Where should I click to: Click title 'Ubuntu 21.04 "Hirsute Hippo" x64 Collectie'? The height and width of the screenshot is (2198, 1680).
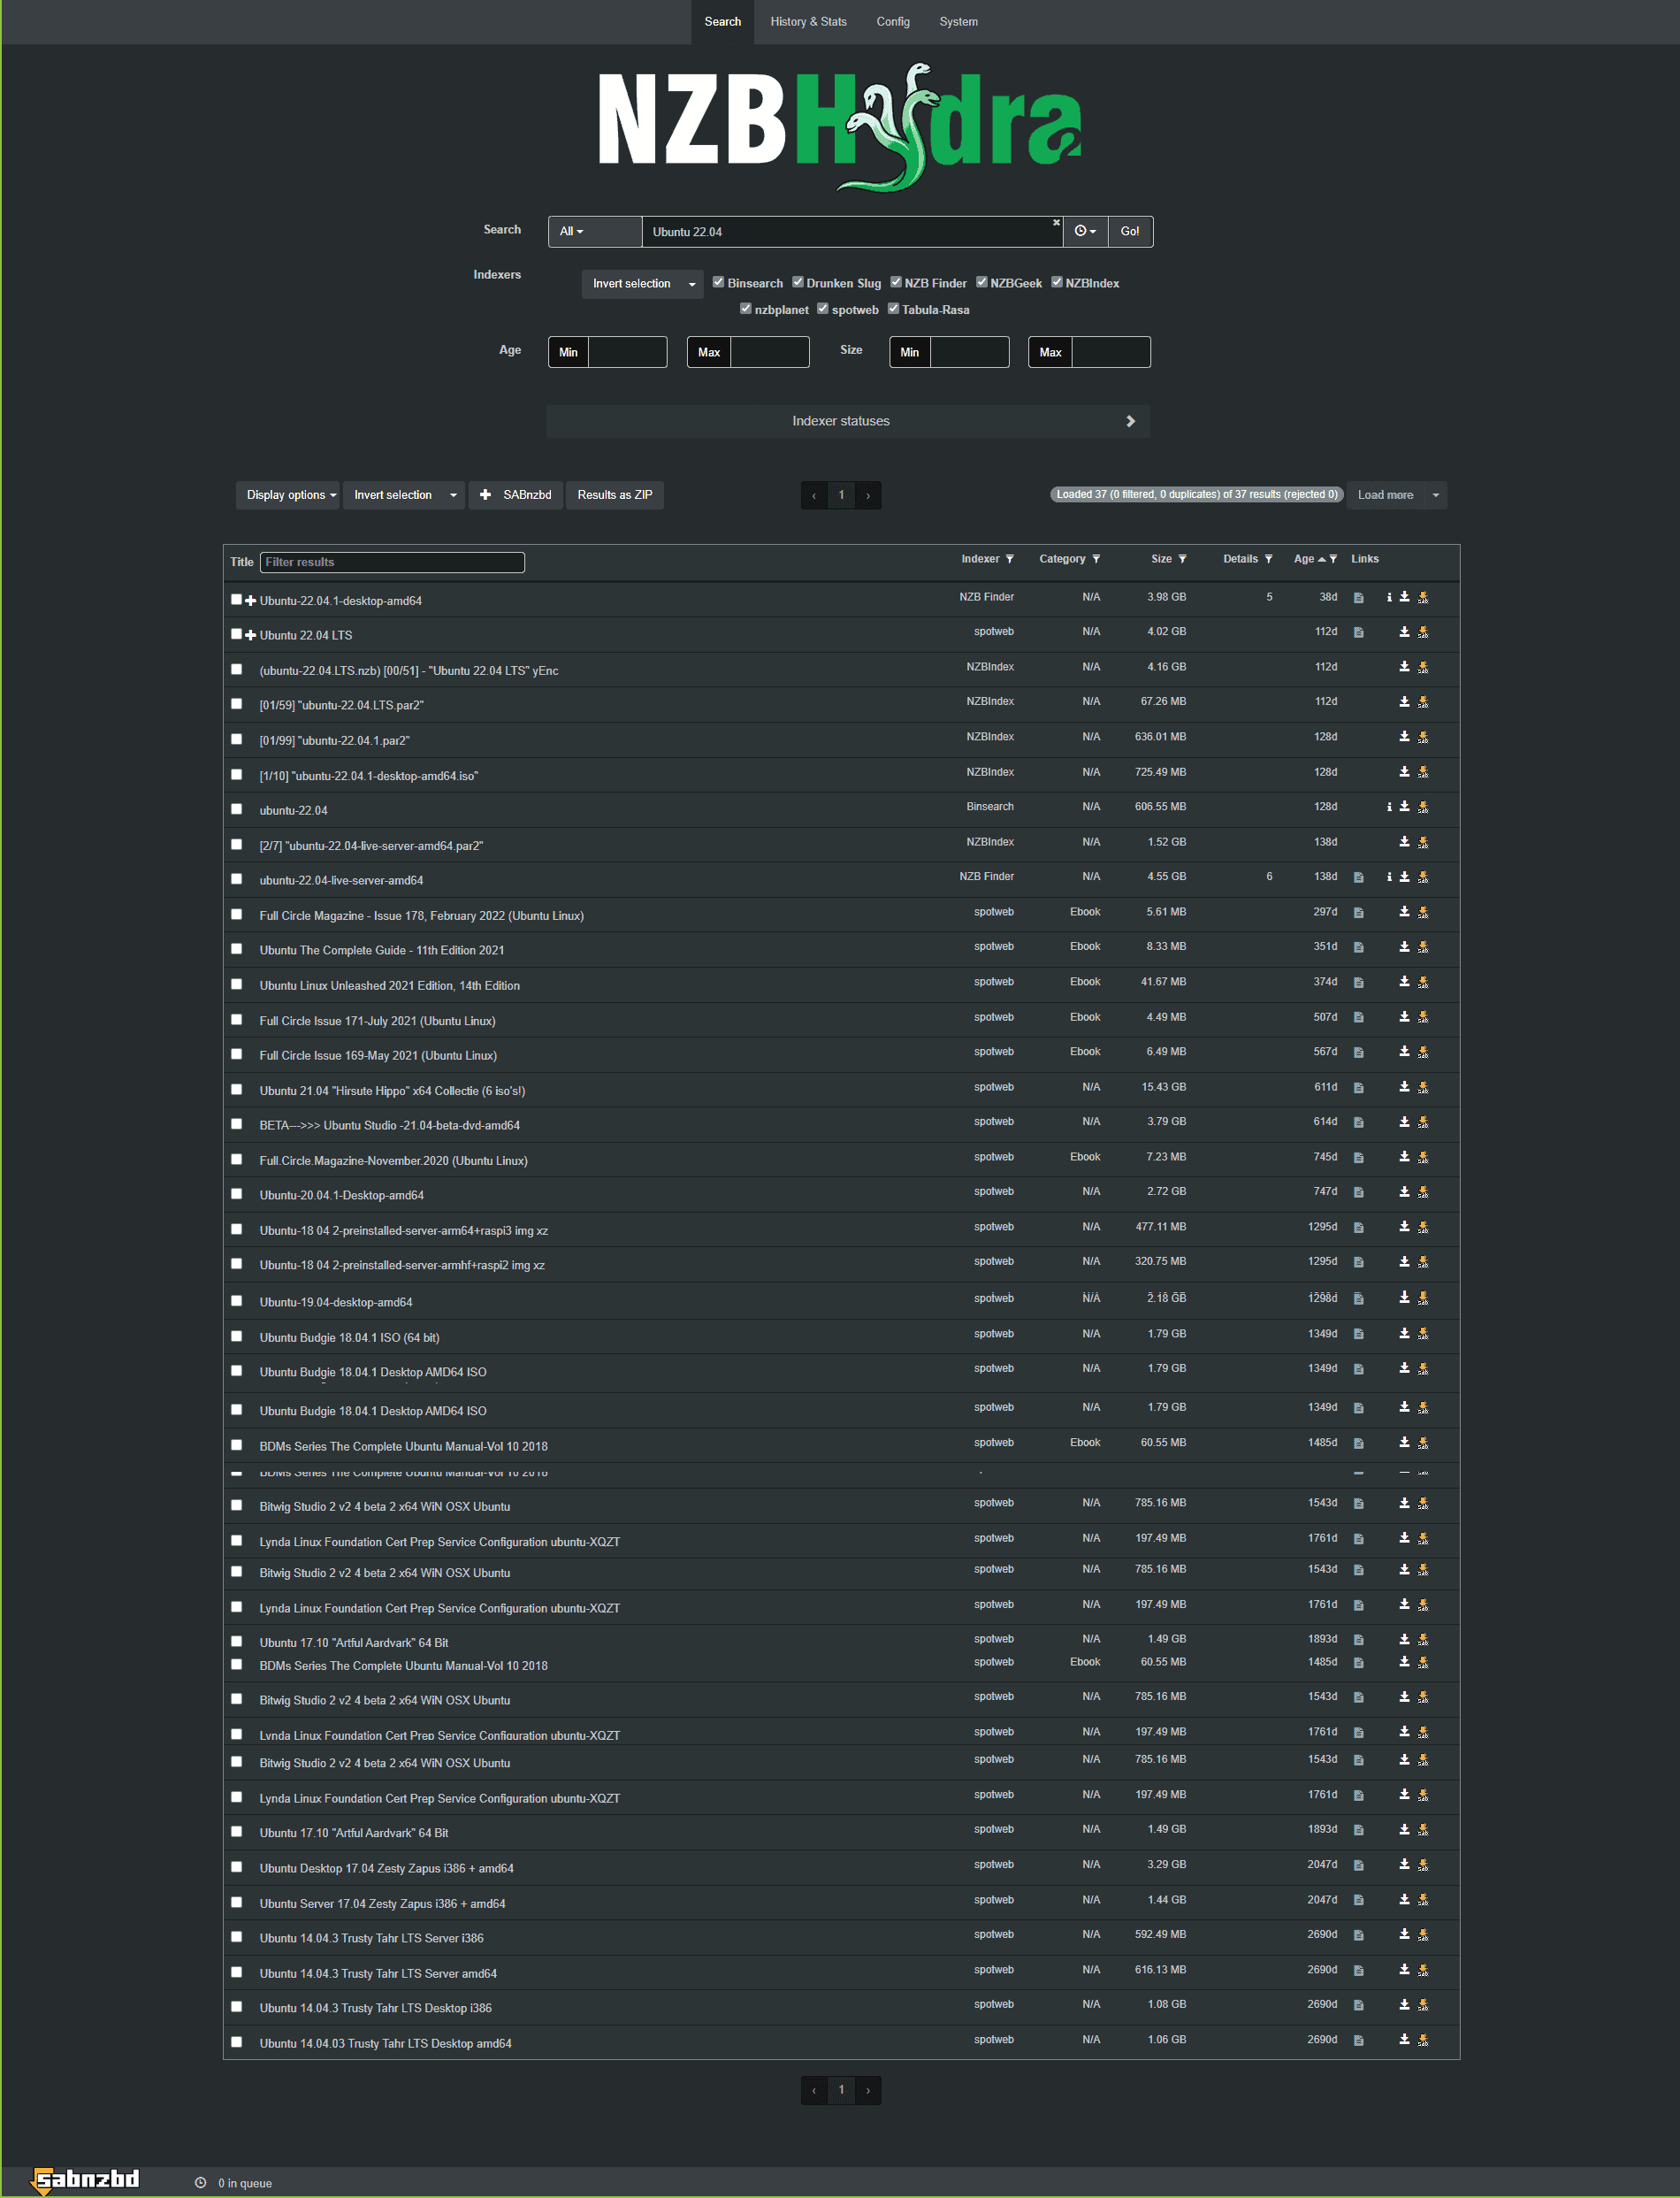coord(392,1091)
